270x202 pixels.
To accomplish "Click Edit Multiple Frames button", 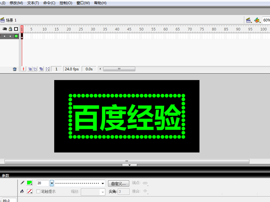I will (x=41, y=69).
